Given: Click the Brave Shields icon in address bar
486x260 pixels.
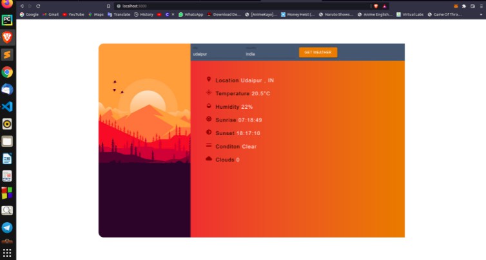Looking at the screenshot, I should click(x=376, y=5).
